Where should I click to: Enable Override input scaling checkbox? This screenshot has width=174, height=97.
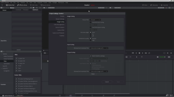[x=91, y=22]
